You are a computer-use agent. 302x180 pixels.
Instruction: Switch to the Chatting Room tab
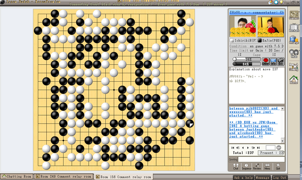17,176
